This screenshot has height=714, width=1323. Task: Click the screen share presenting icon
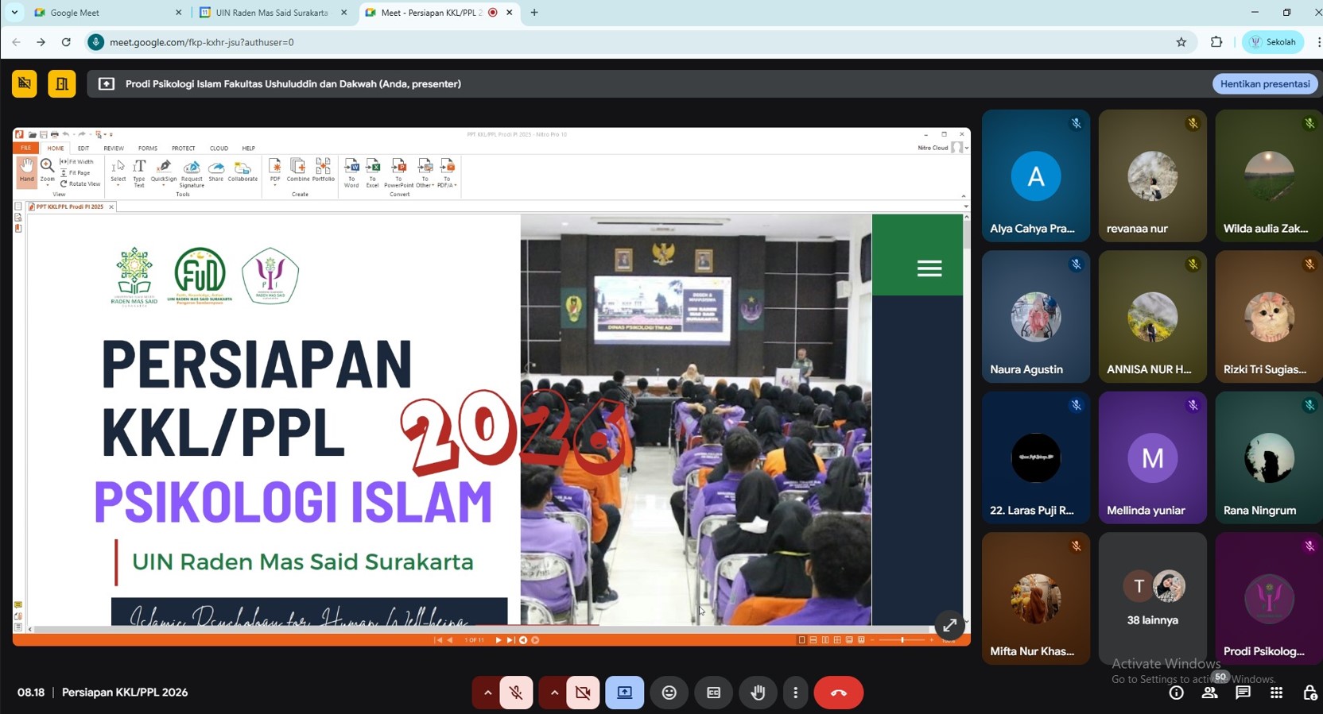pos(624,693)
